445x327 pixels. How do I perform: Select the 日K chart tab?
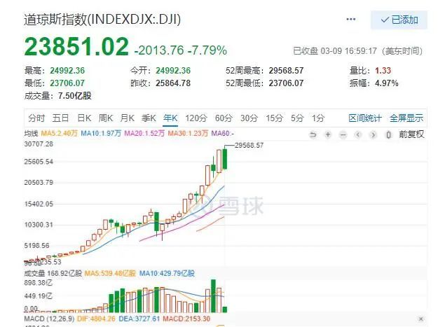point(84,118)
